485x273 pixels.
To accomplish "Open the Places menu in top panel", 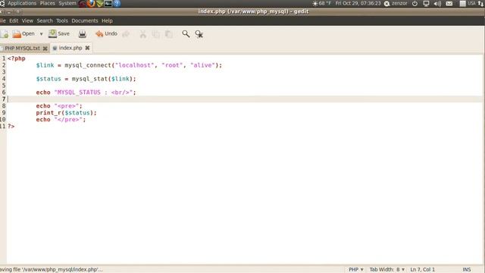I will coord(47,3).
